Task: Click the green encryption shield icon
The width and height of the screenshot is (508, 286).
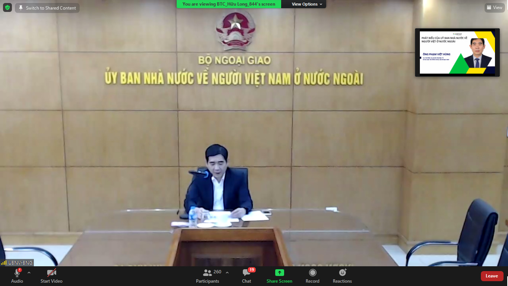Action: pos(7,7)
